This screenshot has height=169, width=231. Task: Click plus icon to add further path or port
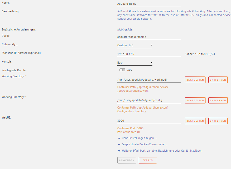coord(119,151)
